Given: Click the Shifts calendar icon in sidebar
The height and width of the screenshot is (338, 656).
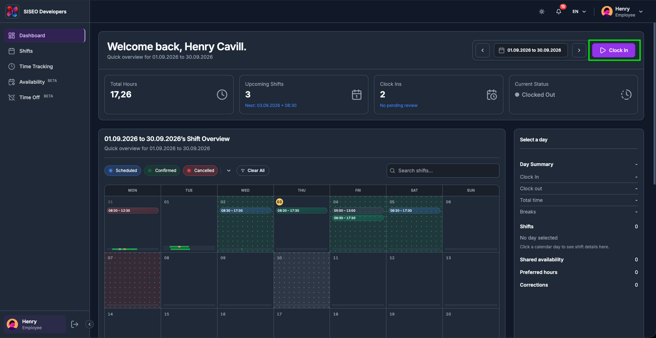Looking at the screenshot, I should coord(12,51).
